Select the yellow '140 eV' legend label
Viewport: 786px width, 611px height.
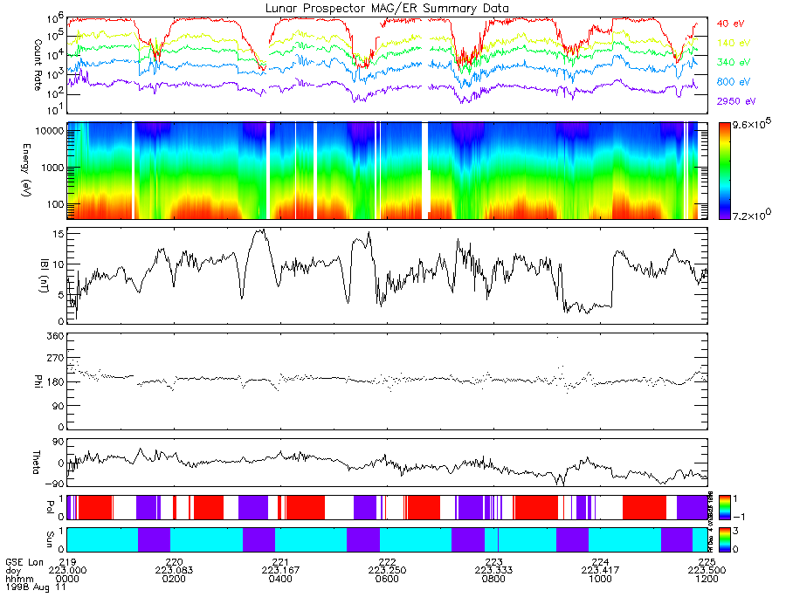coord(734,43)
